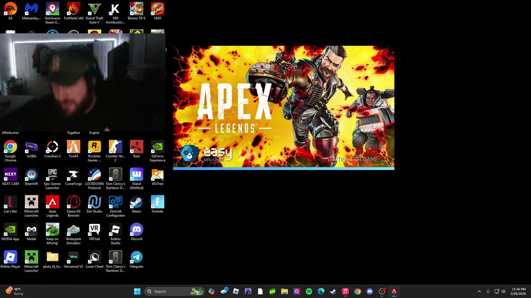531x298 pixels.
Task: Open the volume control in system tray
Action: [x=503, y=291]
